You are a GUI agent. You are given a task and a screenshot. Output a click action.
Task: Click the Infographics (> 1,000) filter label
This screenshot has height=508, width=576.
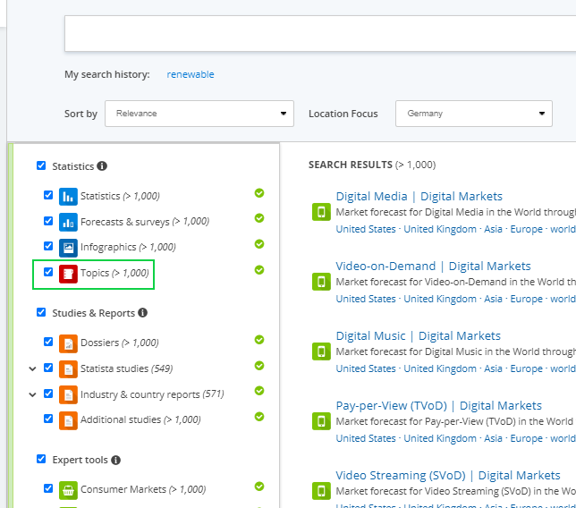pyautogui.click(x=128, y=247)
